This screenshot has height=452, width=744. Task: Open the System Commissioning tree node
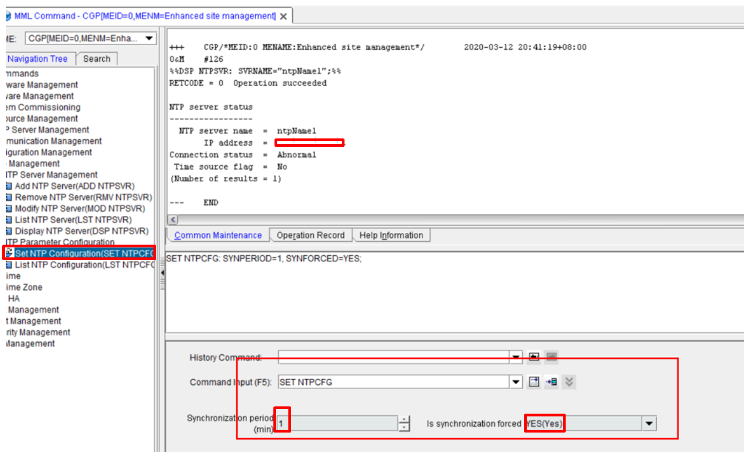(42, 107)
